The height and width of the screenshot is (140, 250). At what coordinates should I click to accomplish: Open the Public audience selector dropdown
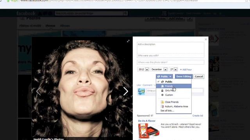pos(164,77)
